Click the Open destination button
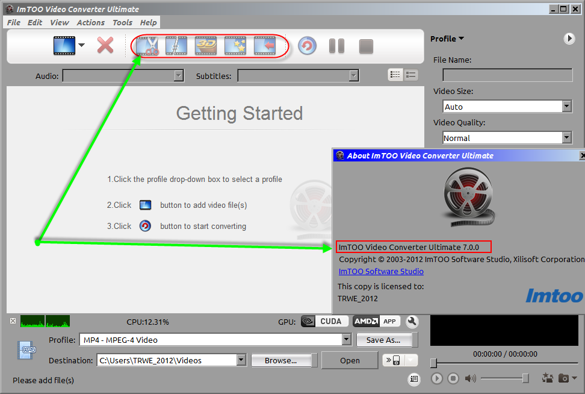The width and height of the screenshot is (585, 394). [350, 360]
